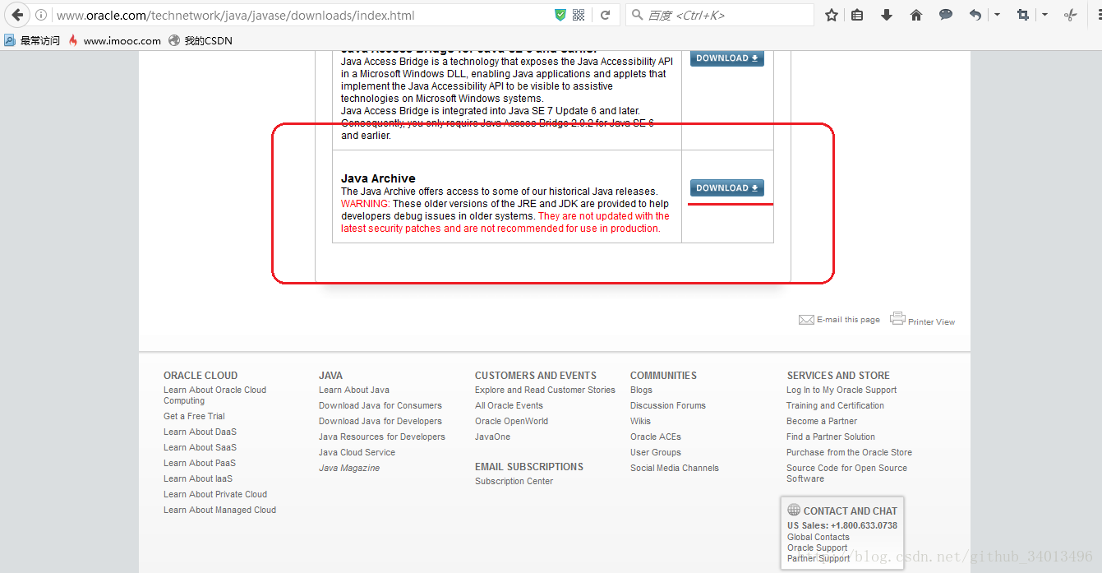Open Learn About Private Cloud link
Screen dimensions: 1102x573
[x=215, y=495]
